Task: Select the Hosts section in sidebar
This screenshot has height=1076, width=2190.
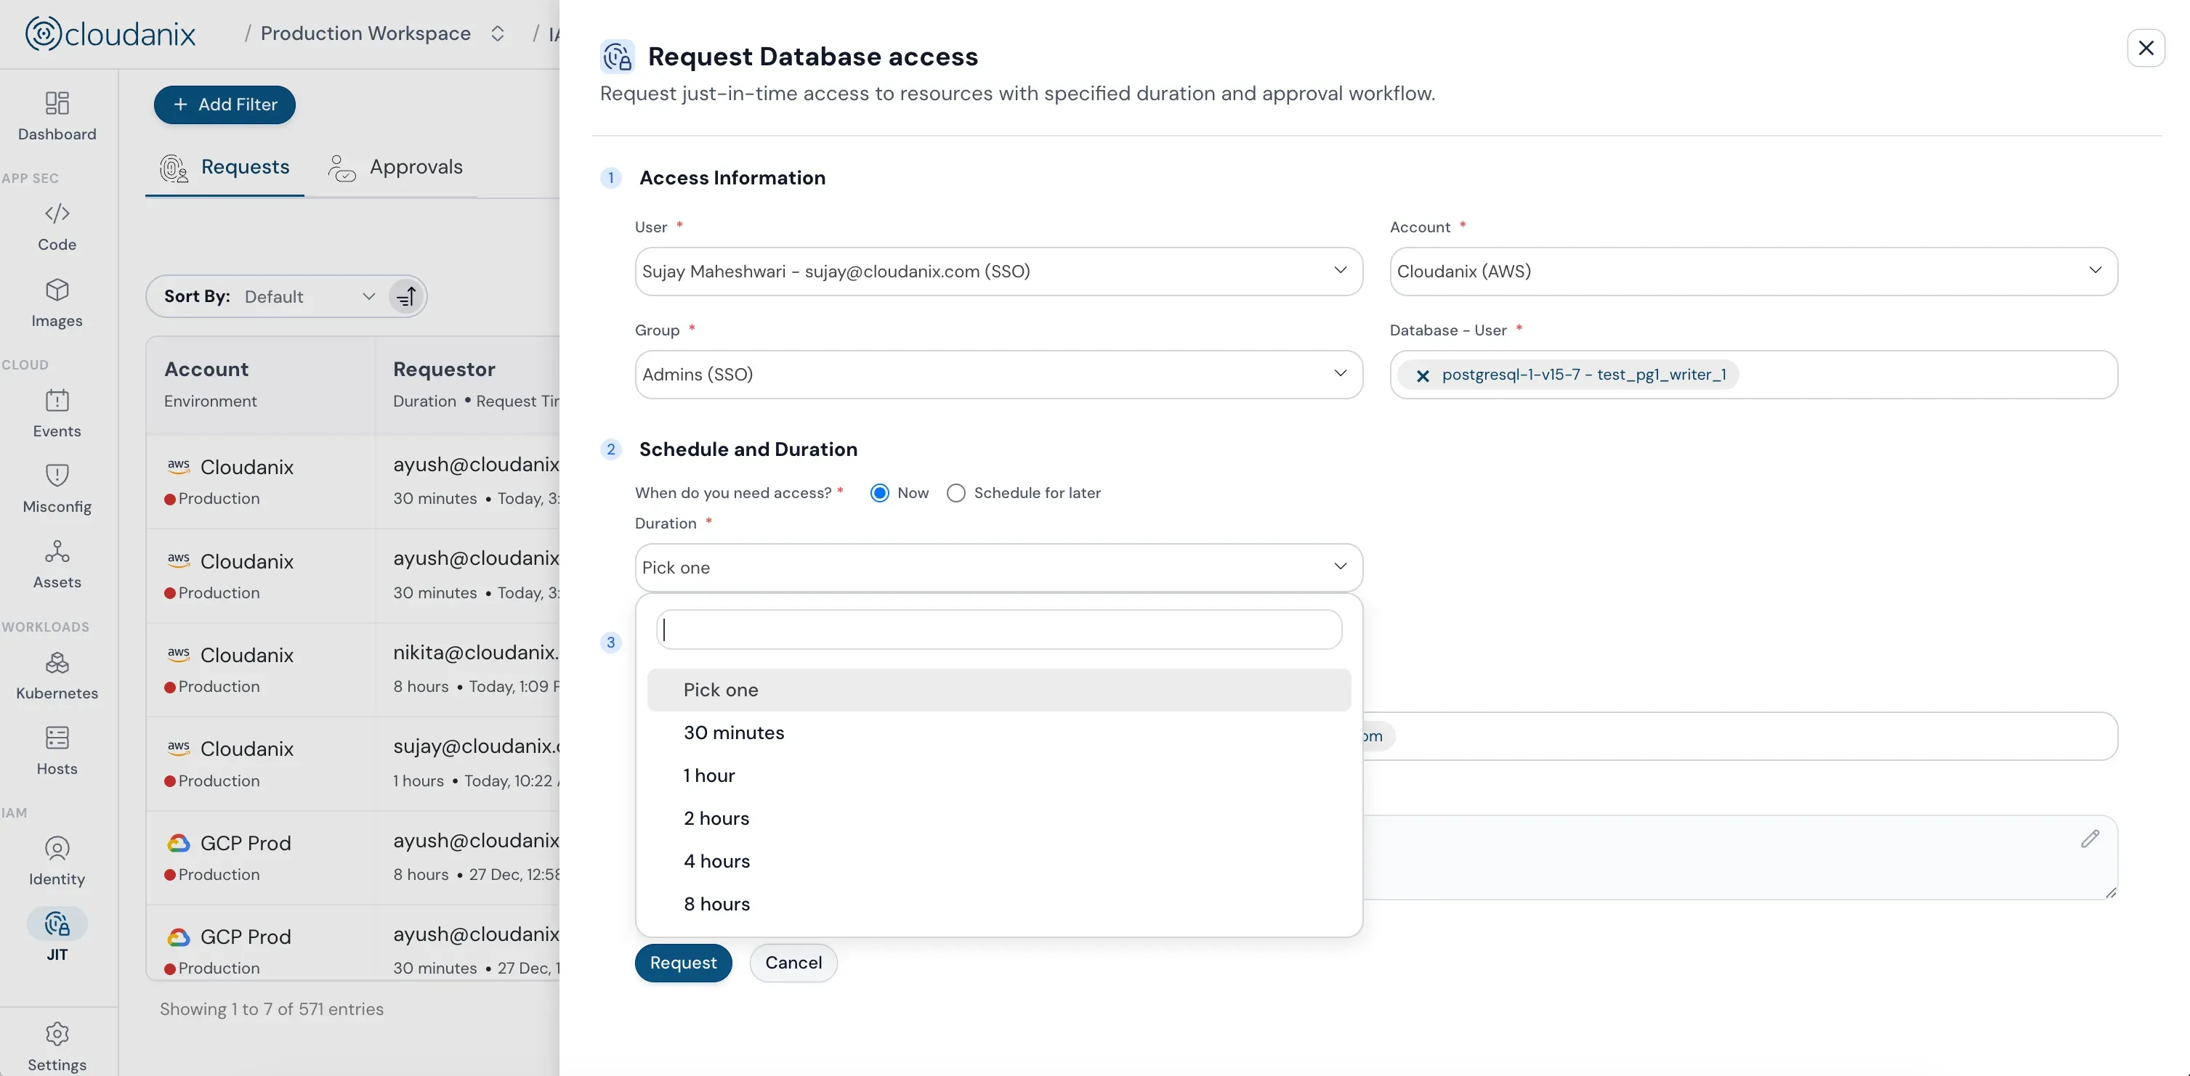Action: 56,750
